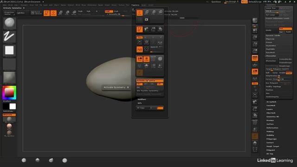The image size is (297, 167).
Task: Open the stroke type selector
Action: [9, 37]
